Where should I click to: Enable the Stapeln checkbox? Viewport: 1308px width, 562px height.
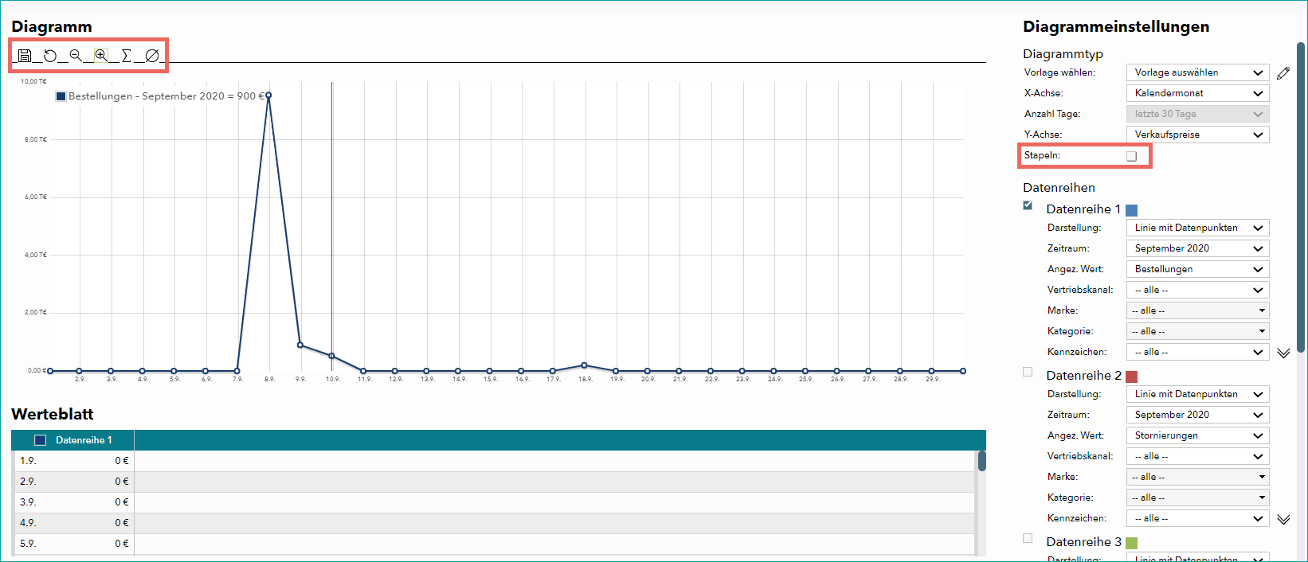tap(1131, 156)
